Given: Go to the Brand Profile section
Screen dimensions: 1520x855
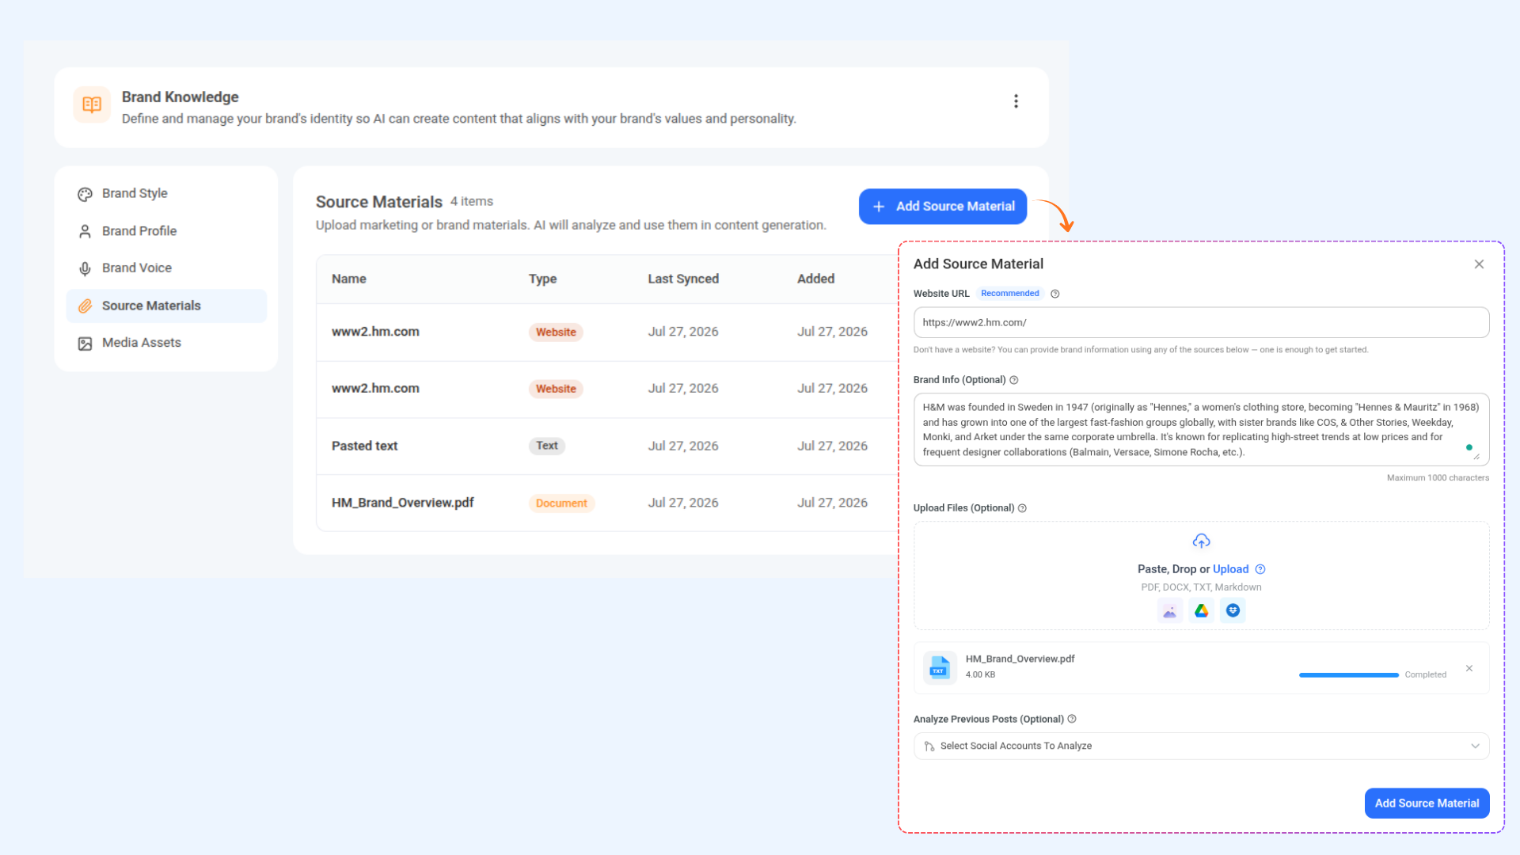Looking at the screenshot, I should pyautogui.click(x=166, y=231).
